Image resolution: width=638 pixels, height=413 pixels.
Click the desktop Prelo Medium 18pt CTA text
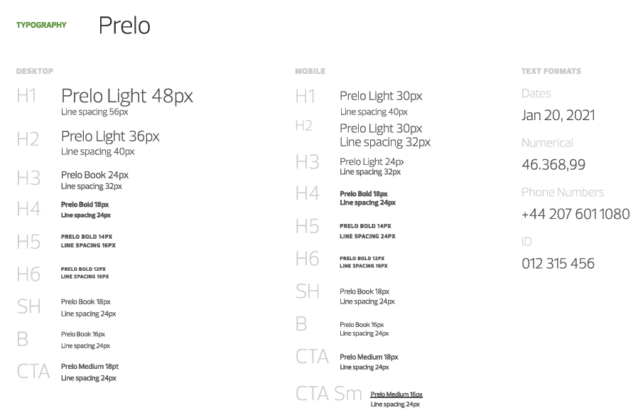coord(90,366)
